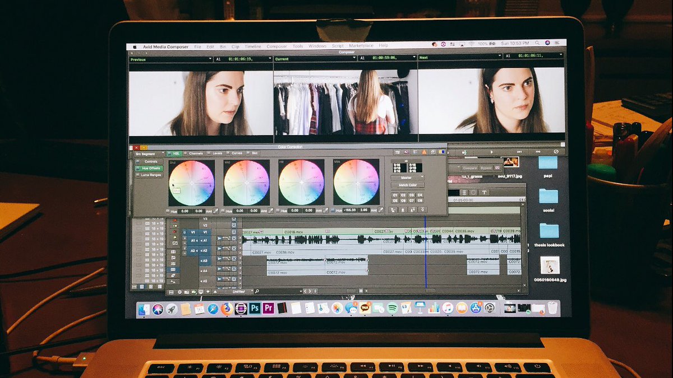
Task: Open Spotify in the Dock
Action: 393,308
